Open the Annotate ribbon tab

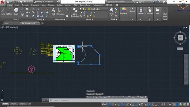pyautogui.click(x=25, y=5)
